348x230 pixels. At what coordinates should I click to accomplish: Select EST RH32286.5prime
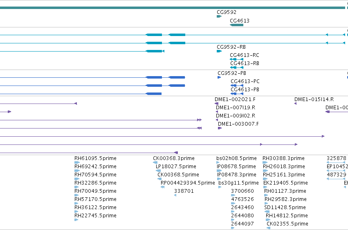95,183
